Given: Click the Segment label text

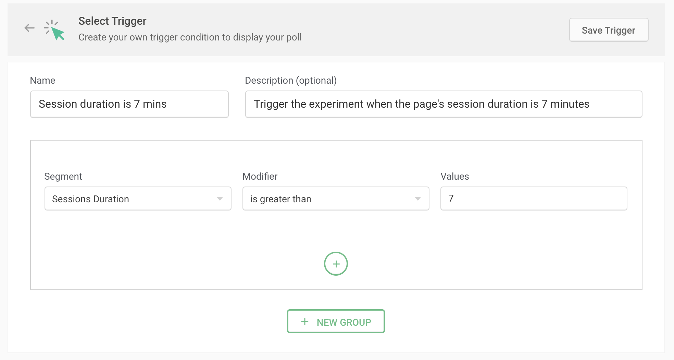Looking at the screenshot, I should point(63,177).
